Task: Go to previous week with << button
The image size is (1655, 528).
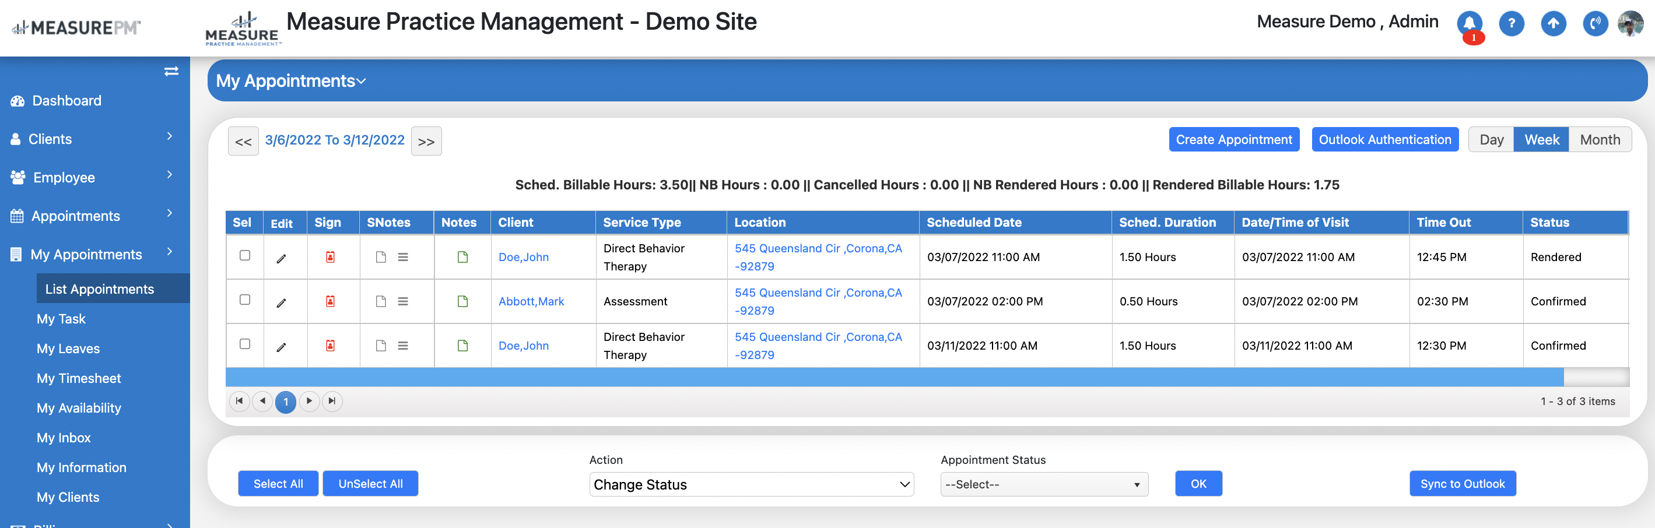Action: (x=243, y=141)
